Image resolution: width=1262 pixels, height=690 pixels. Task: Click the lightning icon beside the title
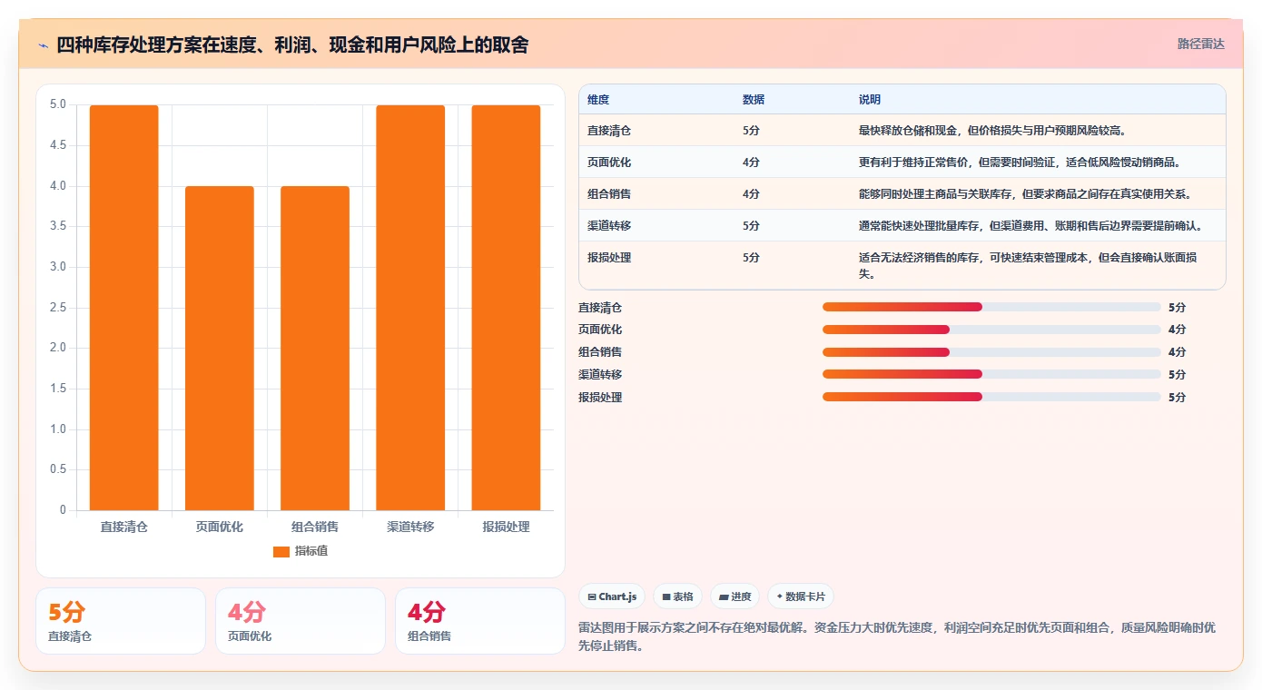pos(44,45)
